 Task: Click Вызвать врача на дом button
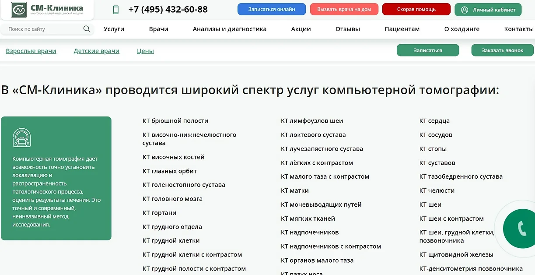(344, 9)
